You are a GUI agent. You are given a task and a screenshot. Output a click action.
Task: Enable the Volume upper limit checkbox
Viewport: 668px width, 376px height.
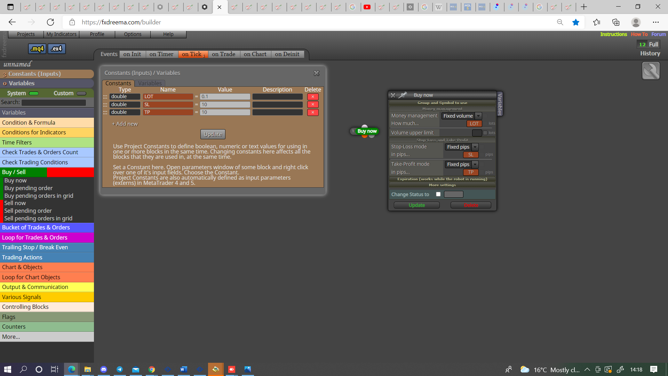point(485,133)
